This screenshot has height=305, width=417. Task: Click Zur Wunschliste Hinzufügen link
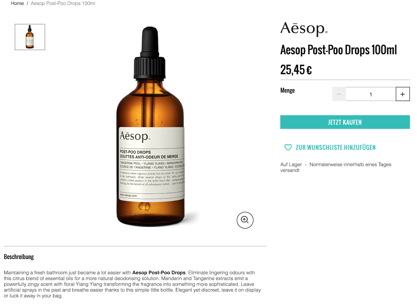(336, 147)
